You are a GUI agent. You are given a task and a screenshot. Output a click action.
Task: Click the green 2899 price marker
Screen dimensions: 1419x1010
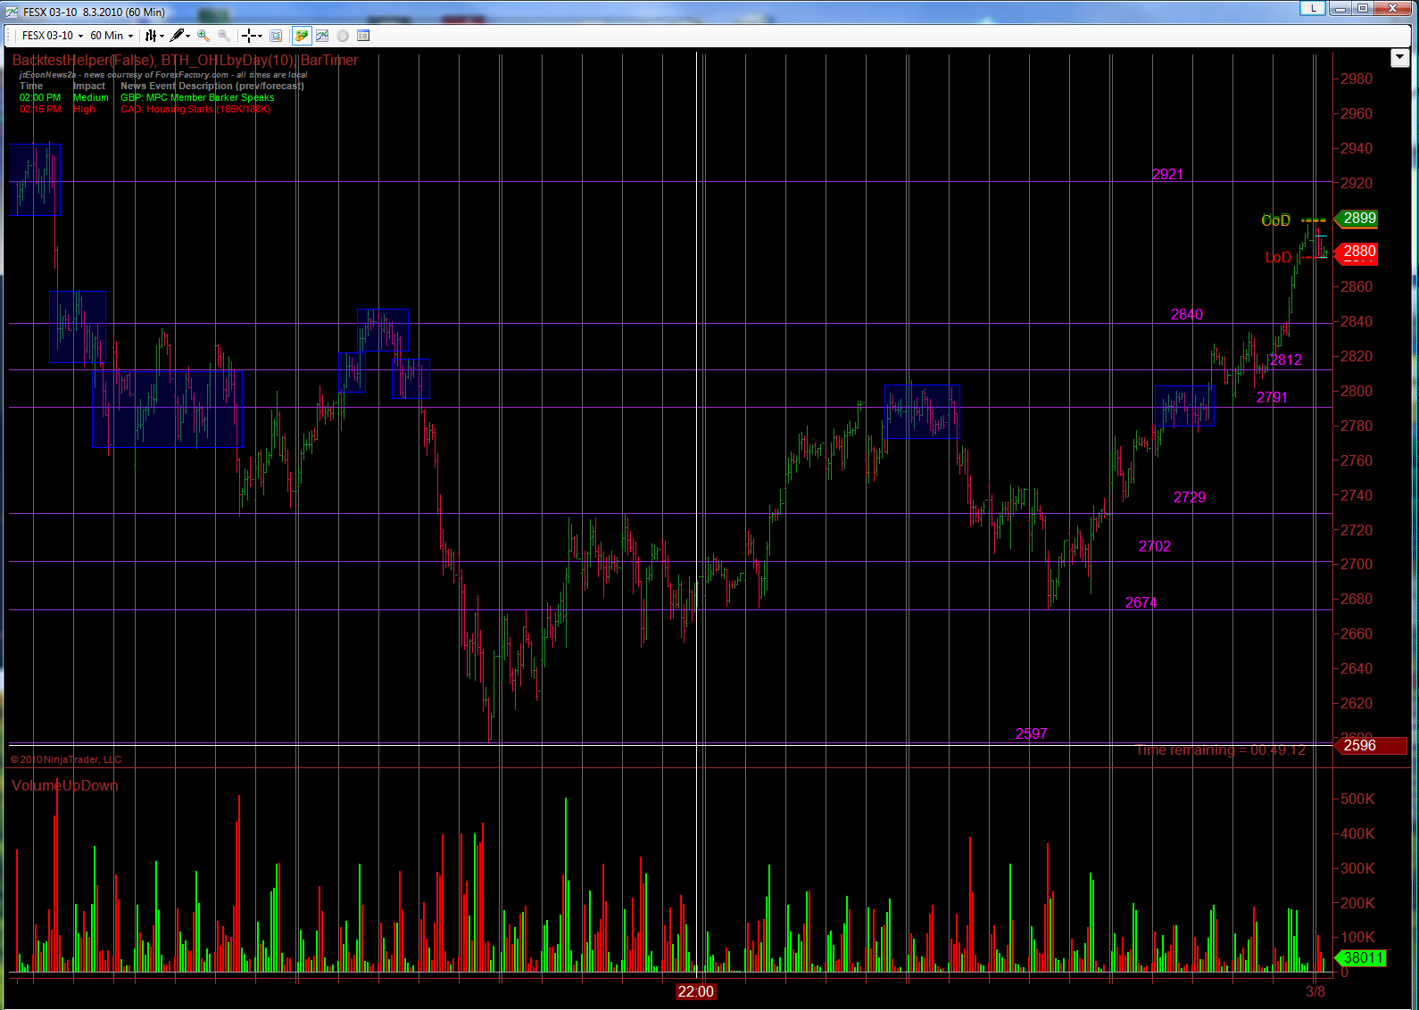[1357, 219]
